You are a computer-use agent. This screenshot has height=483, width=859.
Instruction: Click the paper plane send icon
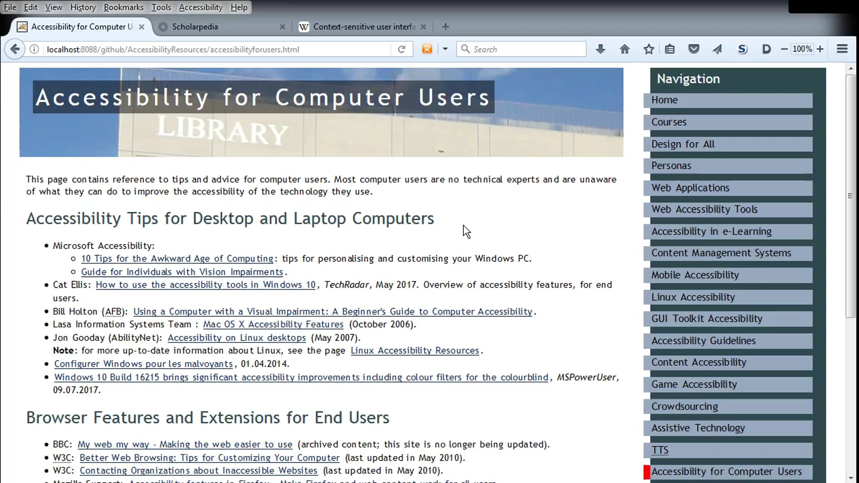(717, 49)
